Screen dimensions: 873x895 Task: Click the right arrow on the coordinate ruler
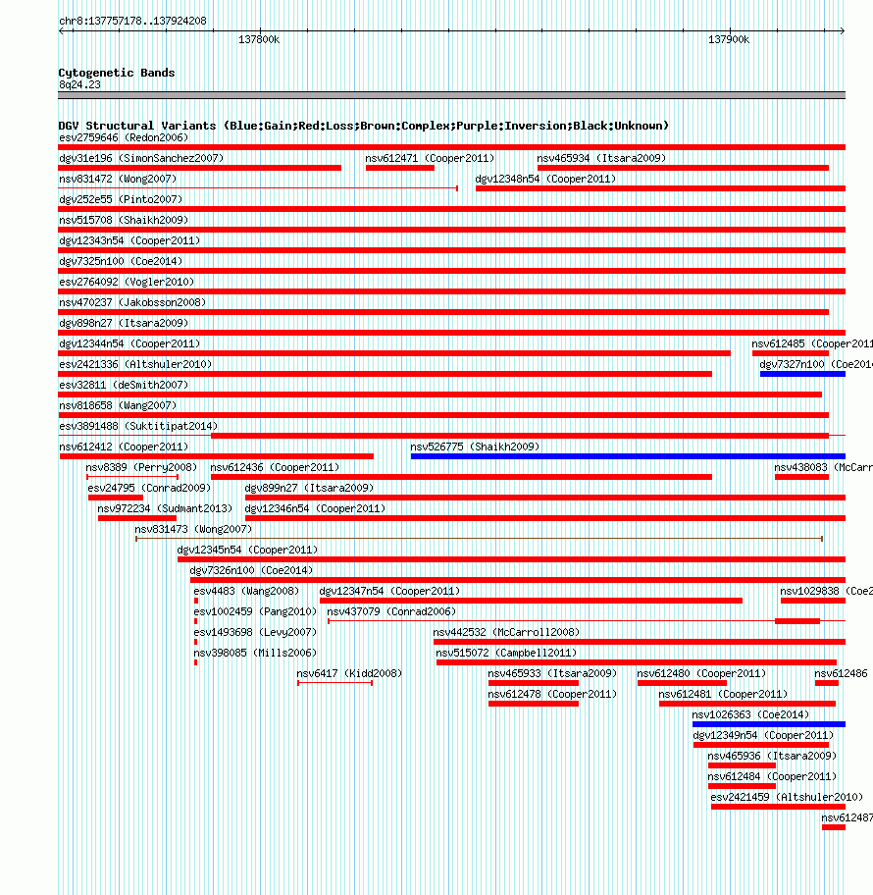click(x=843, y=30)
